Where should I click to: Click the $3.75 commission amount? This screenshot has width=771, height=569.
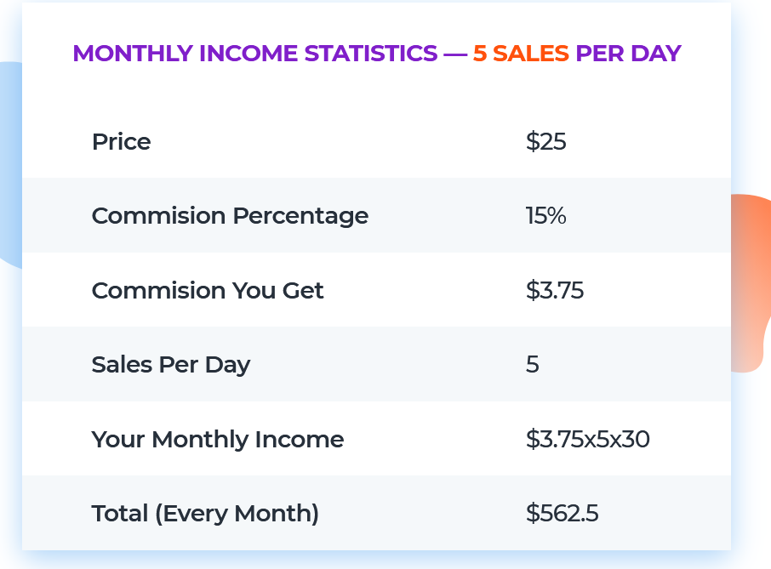coord(555,290)
